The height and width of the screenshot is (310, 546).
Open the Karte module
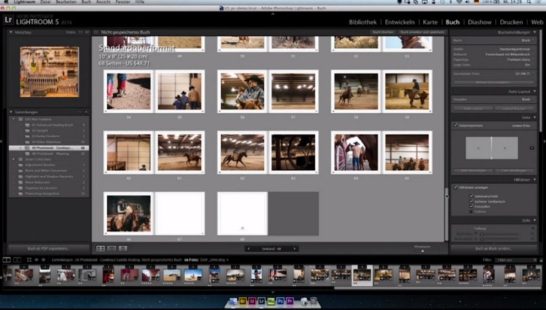click(x=430, y=22)
